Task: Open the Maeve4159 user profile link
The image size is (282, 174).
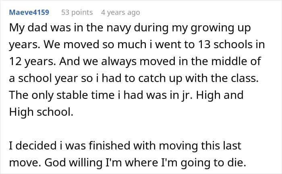Action: (28, 12)
